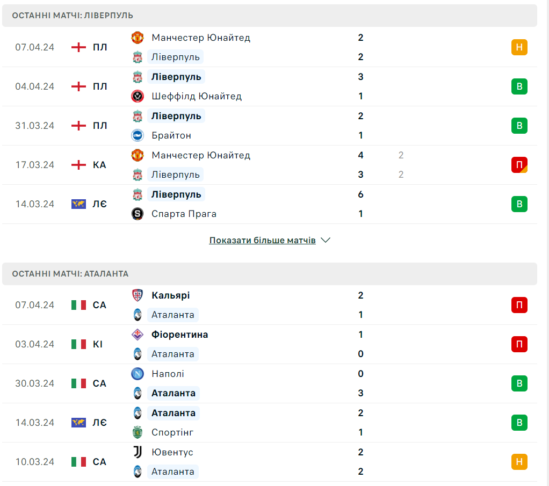Click the Juventus logo icon
Screen dimensions: 549x486
tap(138, 452)
